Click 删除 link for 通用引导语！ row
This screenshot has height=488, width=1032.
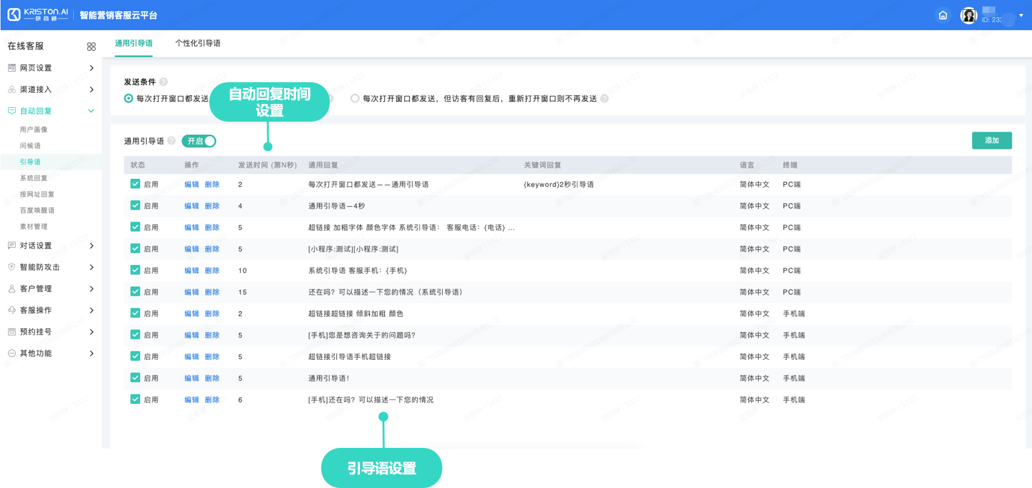tap(212, 378)
